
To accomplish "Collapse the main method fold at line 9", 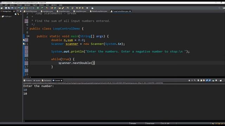I will coord(29,36).
